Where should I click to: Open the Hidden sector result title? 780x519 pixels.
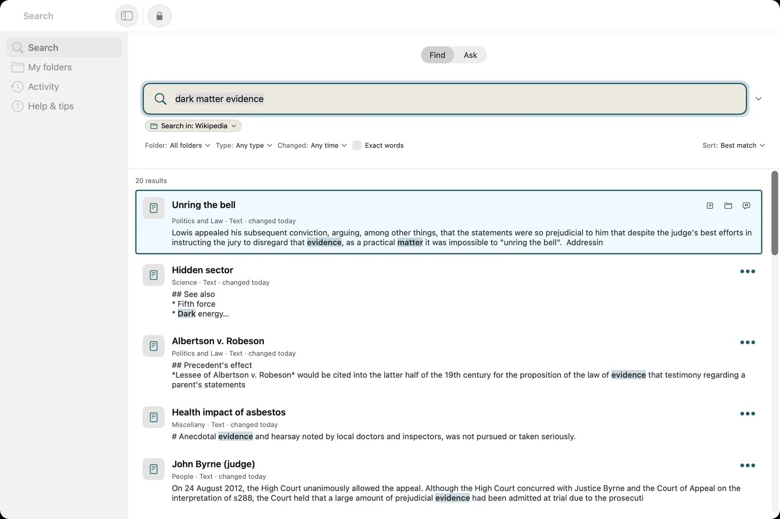click(x=202, y=270)
